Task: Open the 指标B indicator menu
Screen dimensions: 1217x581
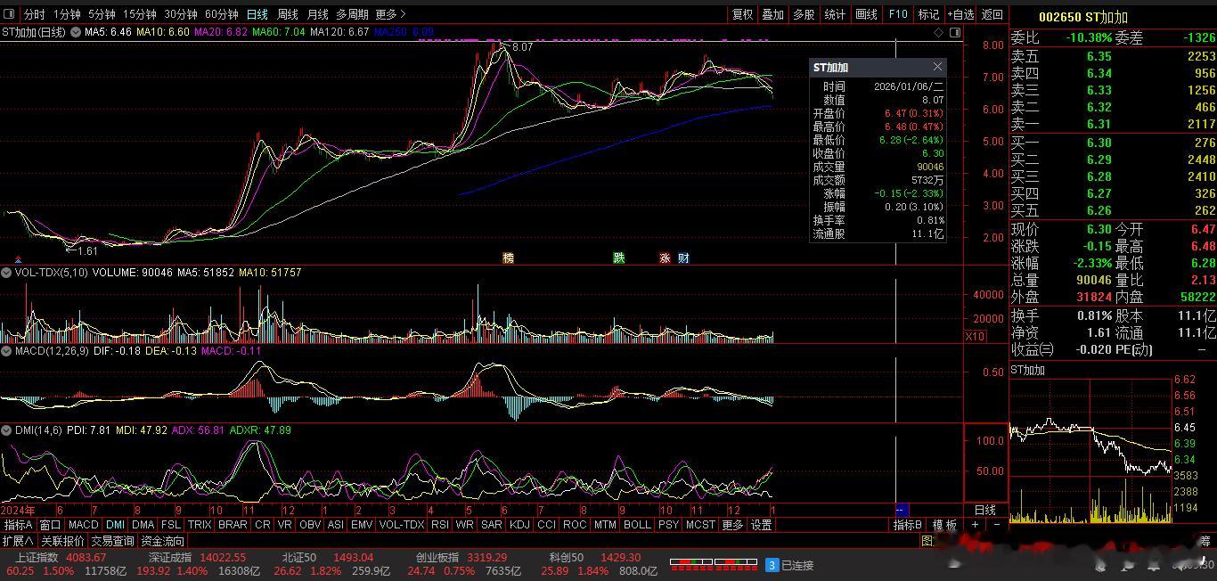Action: (x=908, y=525)
